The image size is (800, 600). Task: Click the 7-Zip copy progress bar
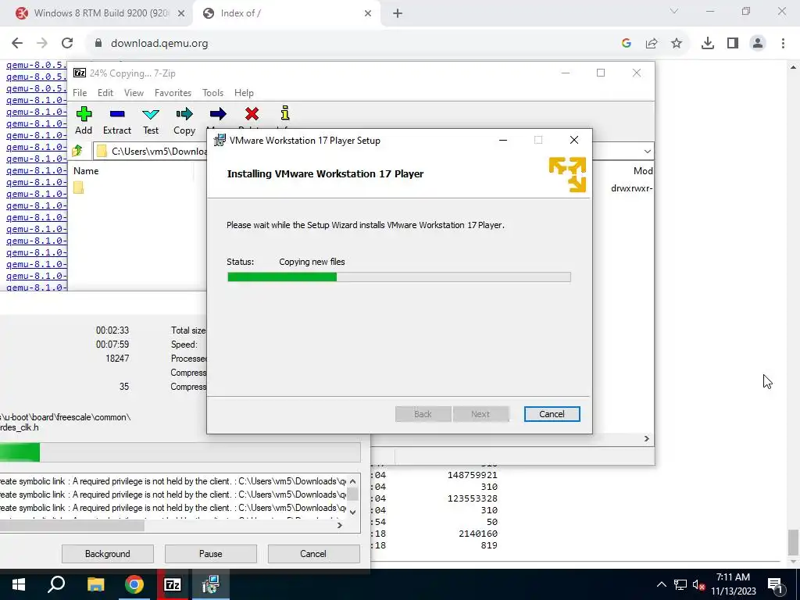[x=180, y=452]
